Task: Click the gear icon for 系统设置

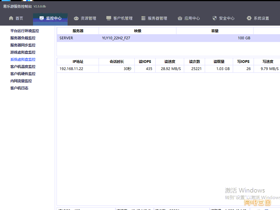Action: (x=249, y=18)
